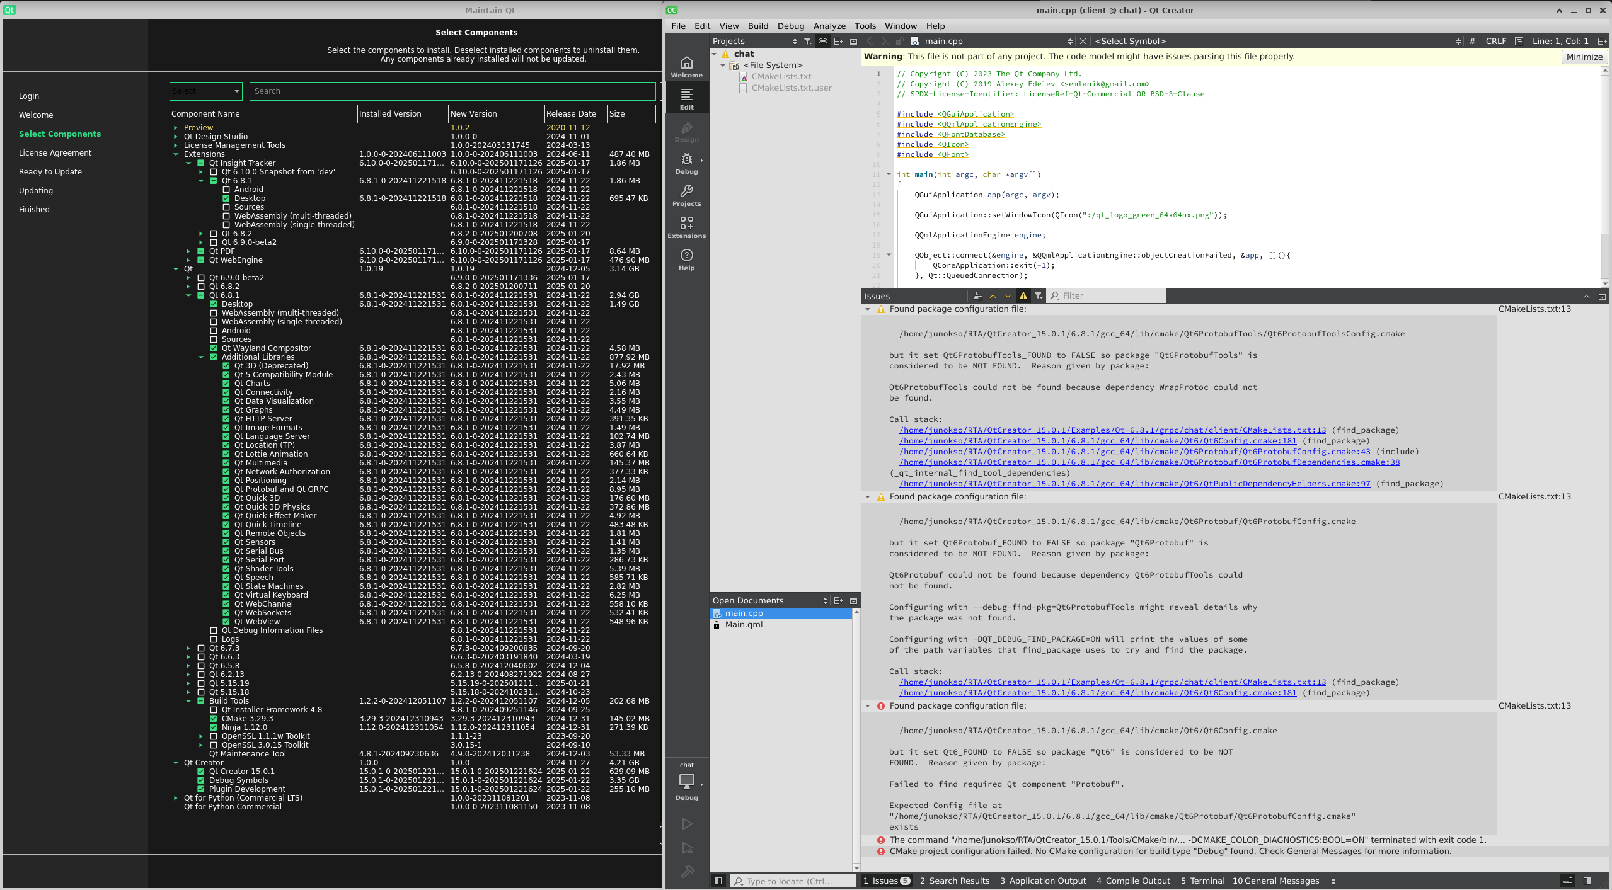Open Help mode in Qt Creator sidebar
The image size is (1612, 890).
[x=686, y=260]
